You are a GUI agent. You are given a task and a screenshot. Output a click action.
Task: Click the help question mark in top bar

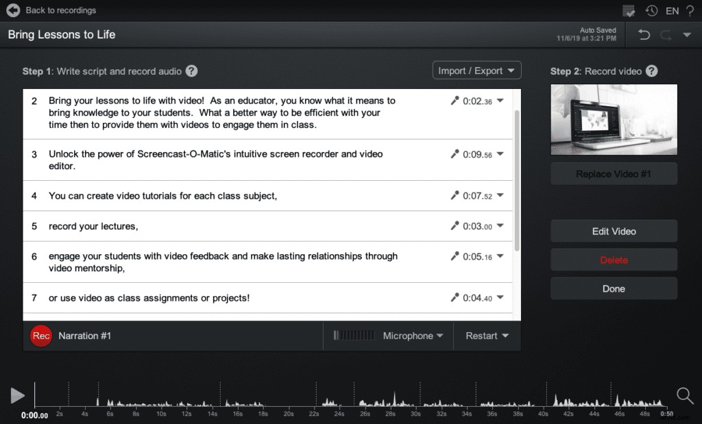(690, 10)
